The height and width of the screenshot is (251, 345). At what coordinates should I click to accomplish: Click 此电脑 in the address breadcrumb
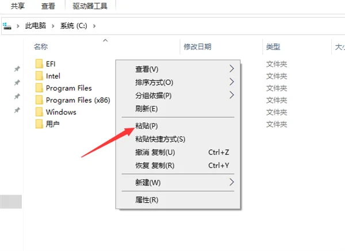point(36,26)
